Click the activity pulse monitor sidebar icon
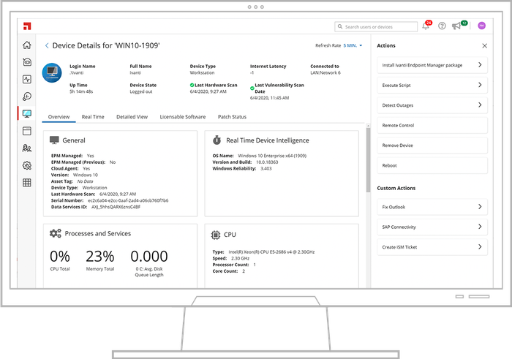Image resolution: width=512 pixels, height=359 pixels. pos(27,79)
